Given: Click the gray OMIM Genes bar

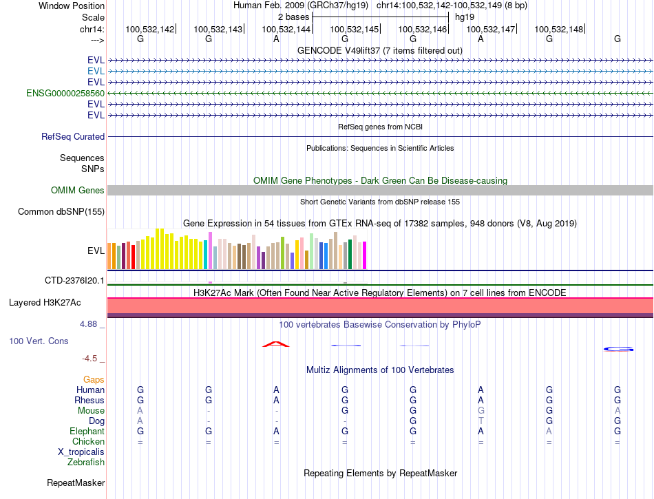Looking at the screenshot, I should (x=380, y=191).
